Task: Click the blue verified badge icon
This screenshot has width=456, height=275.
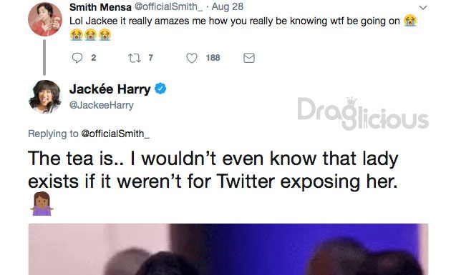Action: point(160,89)
